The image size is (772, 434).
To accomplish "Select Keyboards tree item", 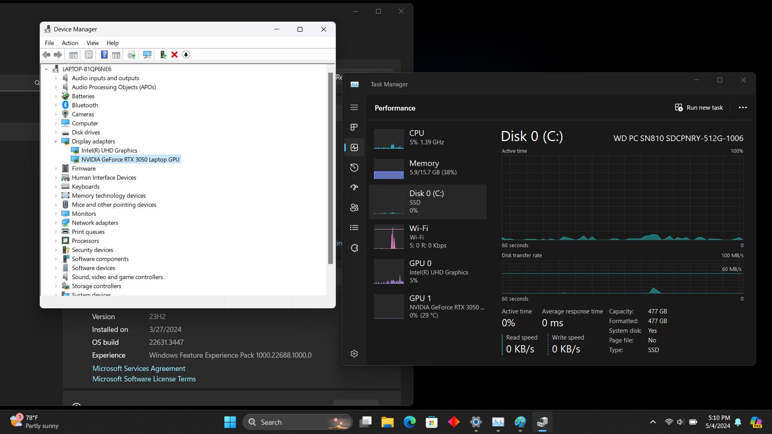I will (x=85, y=186).
